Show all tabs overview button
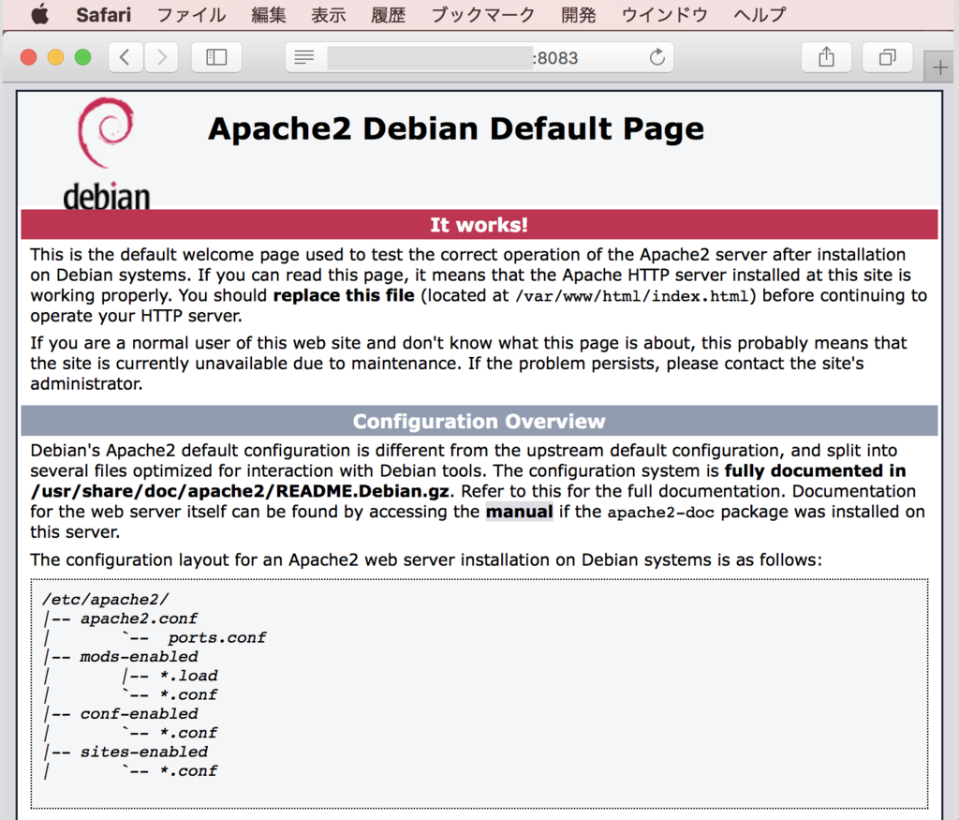Screen dimensions: 959x820 coord(888,57)
